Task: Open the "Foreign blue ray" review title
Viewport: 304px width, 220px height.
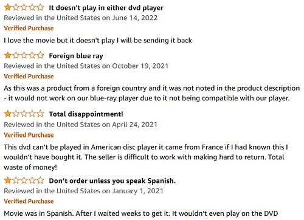Action: pyautogui.click(x=76, y=56)
